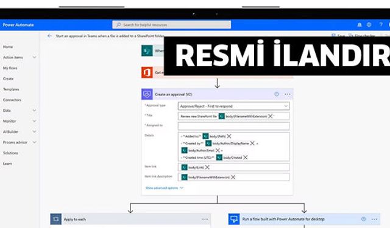Click into the Title field

pyautogui.click(x=233, y=116)
